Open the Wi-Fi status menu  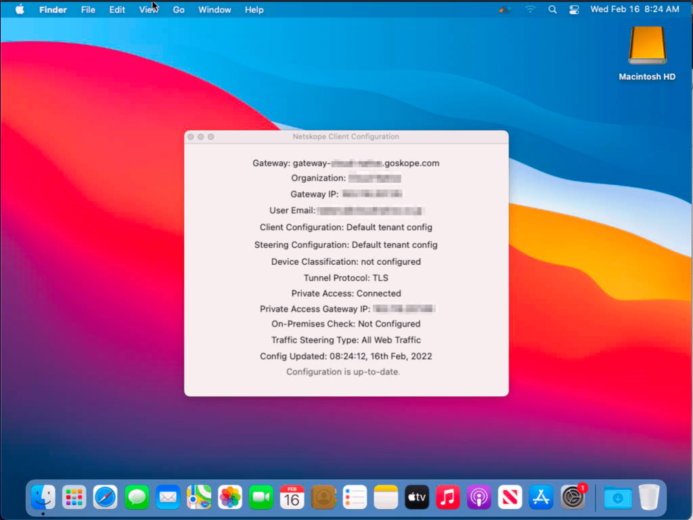pos(530,9)
